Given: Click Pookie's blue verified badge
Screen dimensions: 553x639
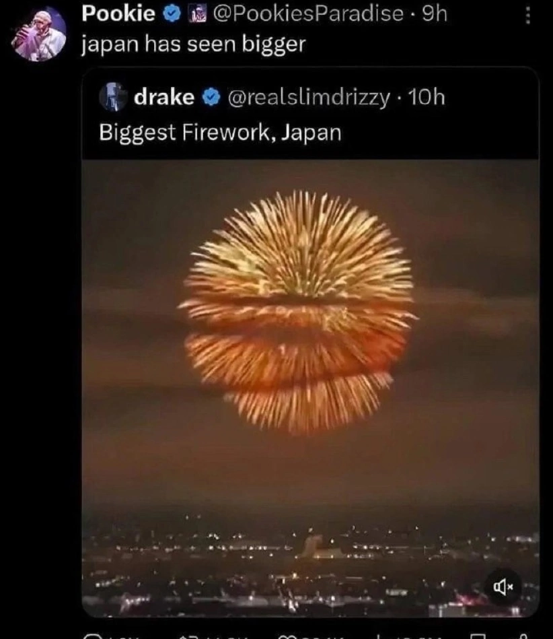Looking at the screenshot, I should 172,14.
